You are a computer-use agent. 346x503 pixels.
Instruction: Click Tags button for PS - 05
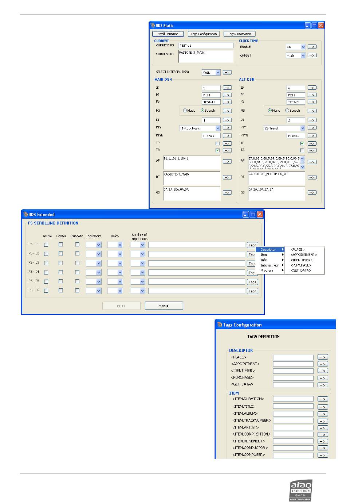pos(252,282)
